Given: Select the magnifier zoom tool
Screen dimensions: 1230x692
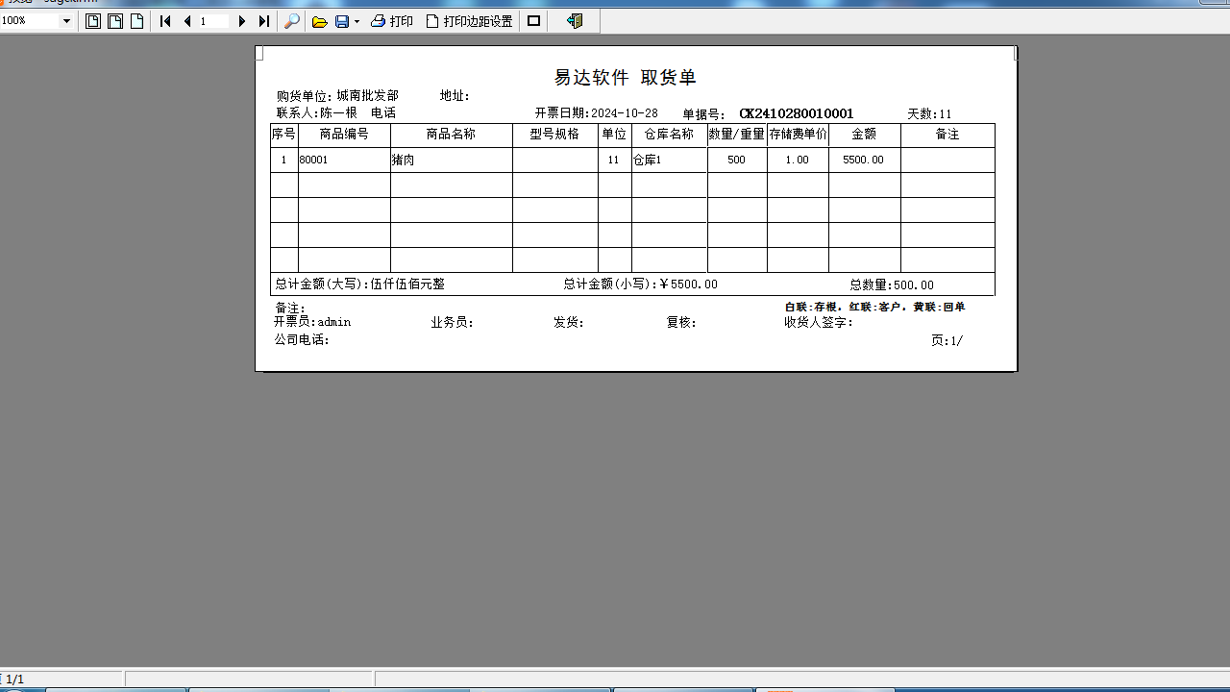Looking at the screenshot, I should [292, 20].
